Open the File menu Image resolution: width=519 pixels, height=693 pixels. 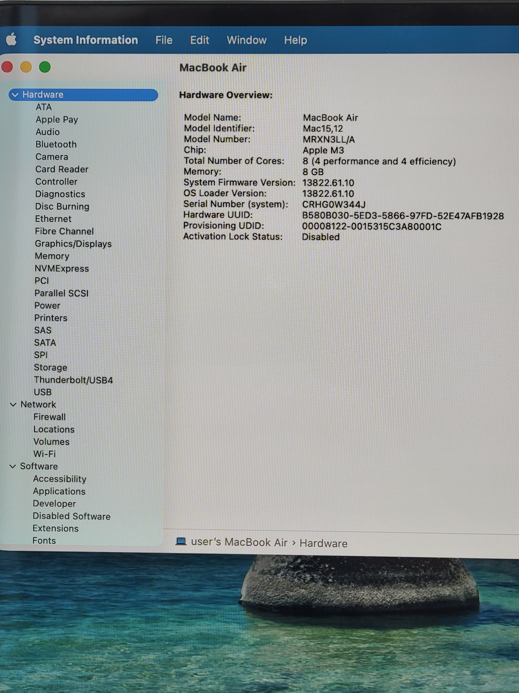[164, 40]
